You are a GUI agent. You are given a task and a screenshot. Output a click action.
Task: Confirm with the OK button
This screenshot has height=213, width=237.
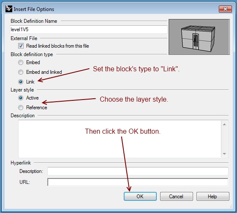coord(140,197)
